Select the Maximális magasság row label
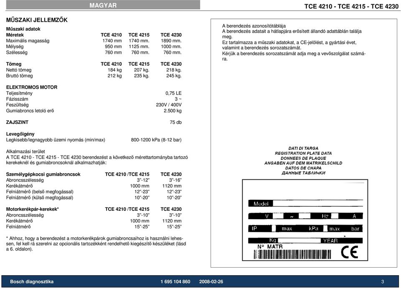 pos(28,41)
